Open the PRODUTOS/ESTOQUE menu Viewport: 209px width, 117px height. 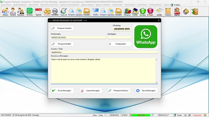point(49,5)
